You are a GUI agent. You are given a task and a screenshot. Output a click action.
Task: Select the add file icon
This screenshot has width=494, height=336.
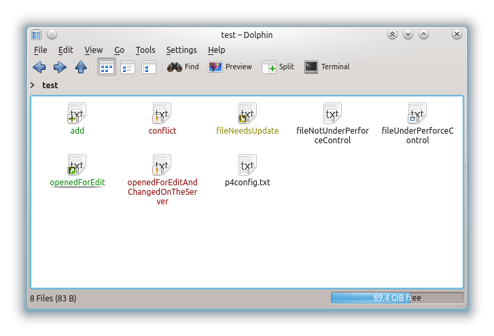(77, 113)
